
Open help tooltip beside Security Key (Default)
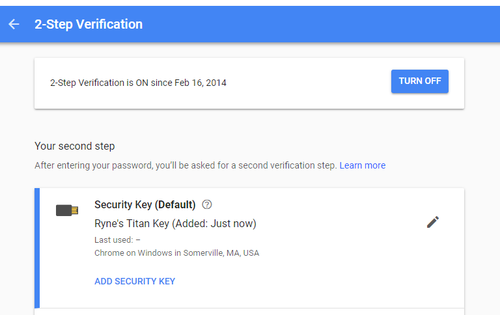(207, 204)
